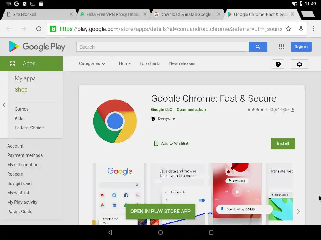Select Shop in the sidebar
Screen dimensions: 321x240
tap(21, 90)
